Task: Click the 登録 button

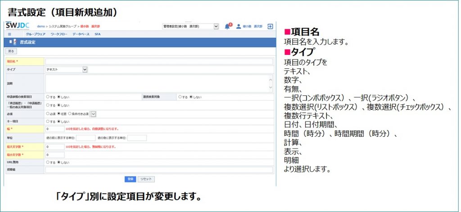Action: [130, 179]
